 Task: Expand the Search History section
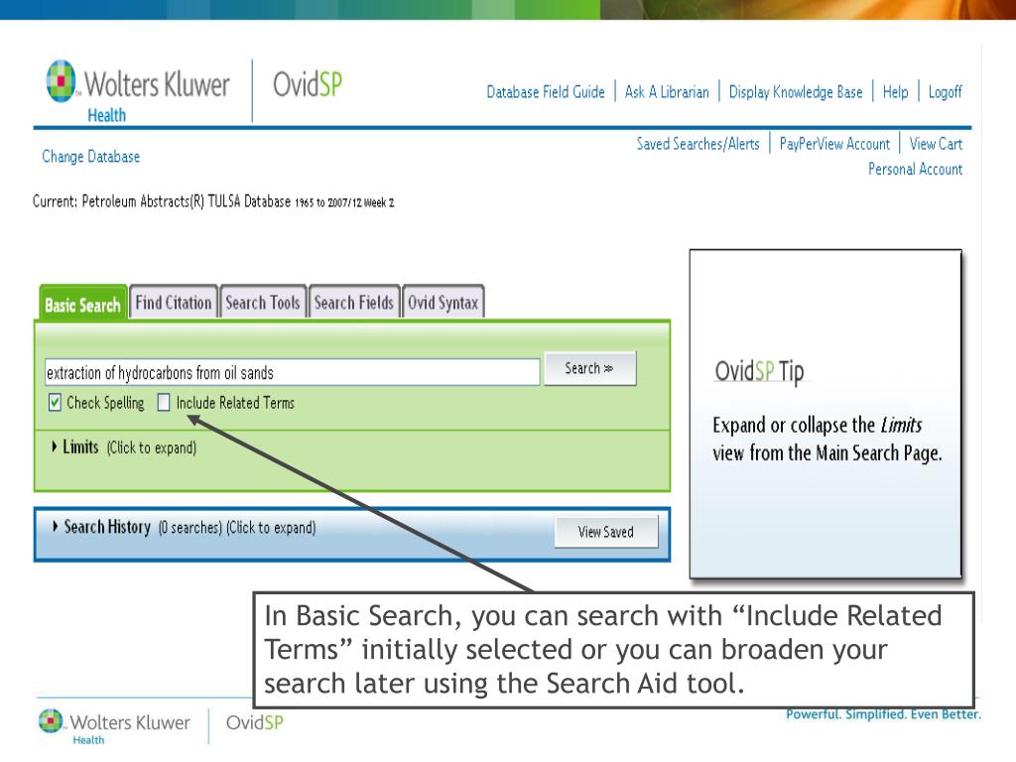(184, 528)
